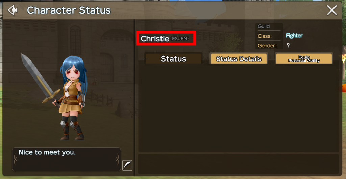The image size is (346, 179).
Task: Select the FSJFN player ID
Action: (179, 39)
